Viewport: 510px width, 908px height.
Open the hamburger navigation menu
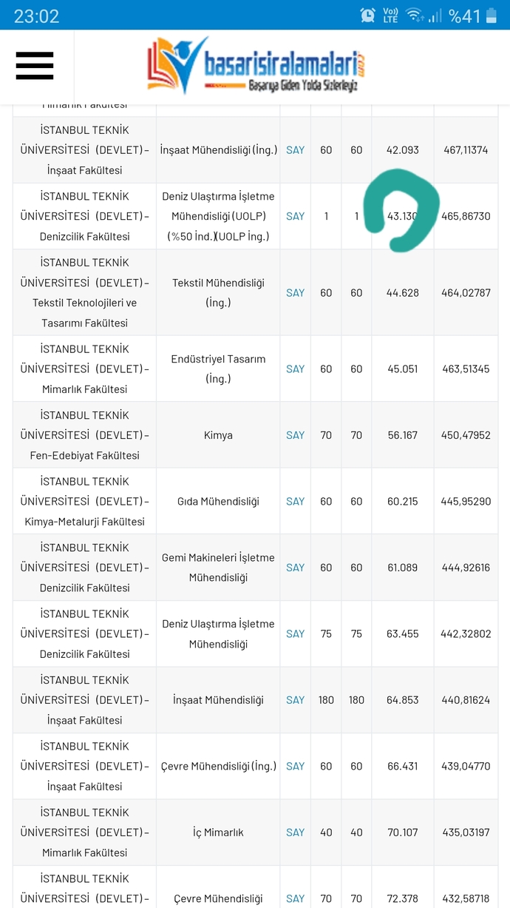click(x=35, y=66)
